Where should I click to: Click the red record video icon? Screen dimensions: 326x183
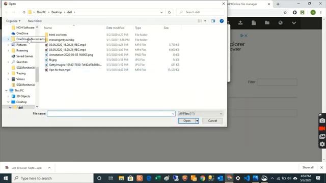[322, 129]
